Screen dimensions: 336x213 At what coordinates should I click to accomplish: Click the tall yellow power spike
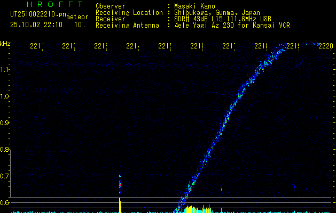click(120, 204)
